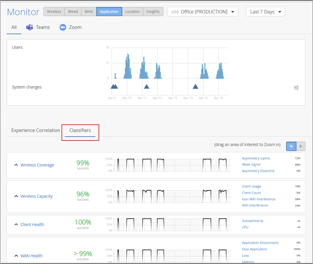
Task: Toggle view to count (#) mode
Action: click(300, 146)
